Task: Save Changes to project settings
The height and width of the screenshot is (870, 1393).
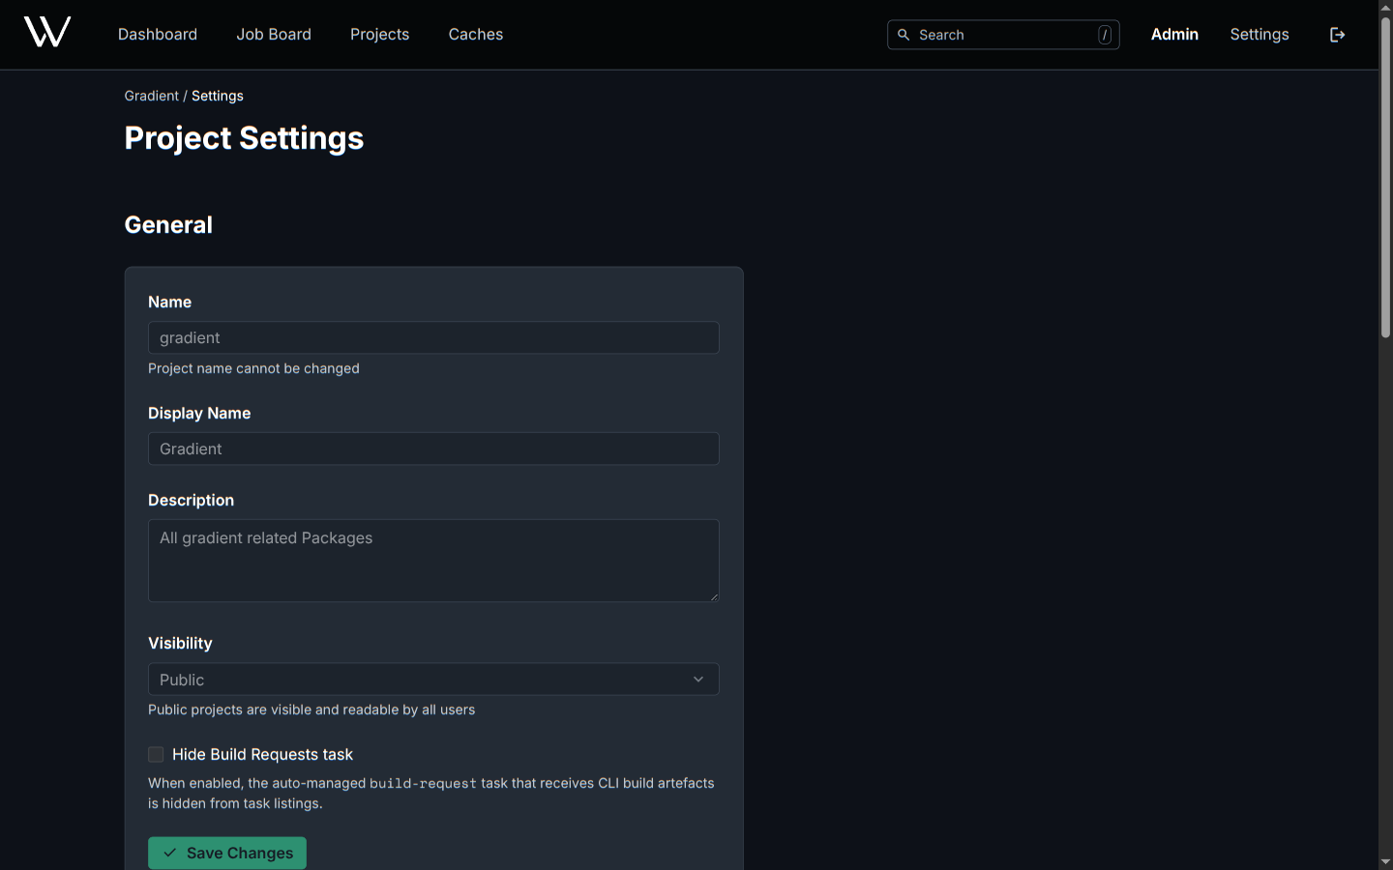Action: tap(227, 853)
